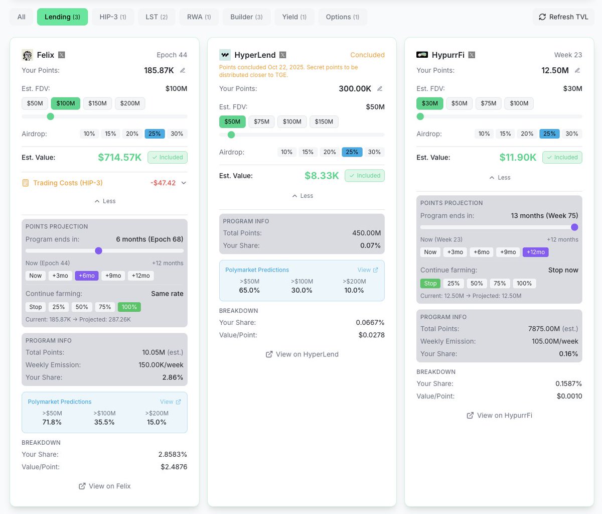This screenshot has height=514, width=602.
Task: Adjust HyperLend Est. FDV slider handle
Action: coord(231,135)
